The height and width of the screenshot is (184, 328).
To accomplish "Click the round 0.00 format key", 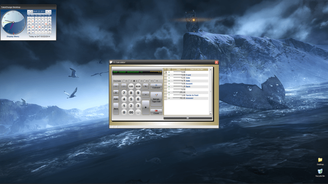I will tap(131, 86).
